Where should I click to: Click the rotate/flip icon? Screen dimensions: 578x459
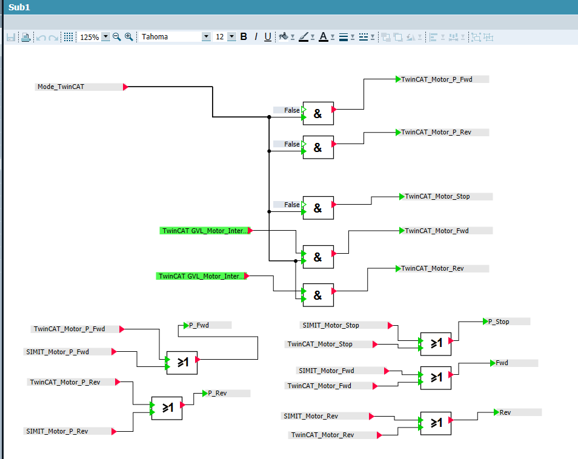coord(411,37)
